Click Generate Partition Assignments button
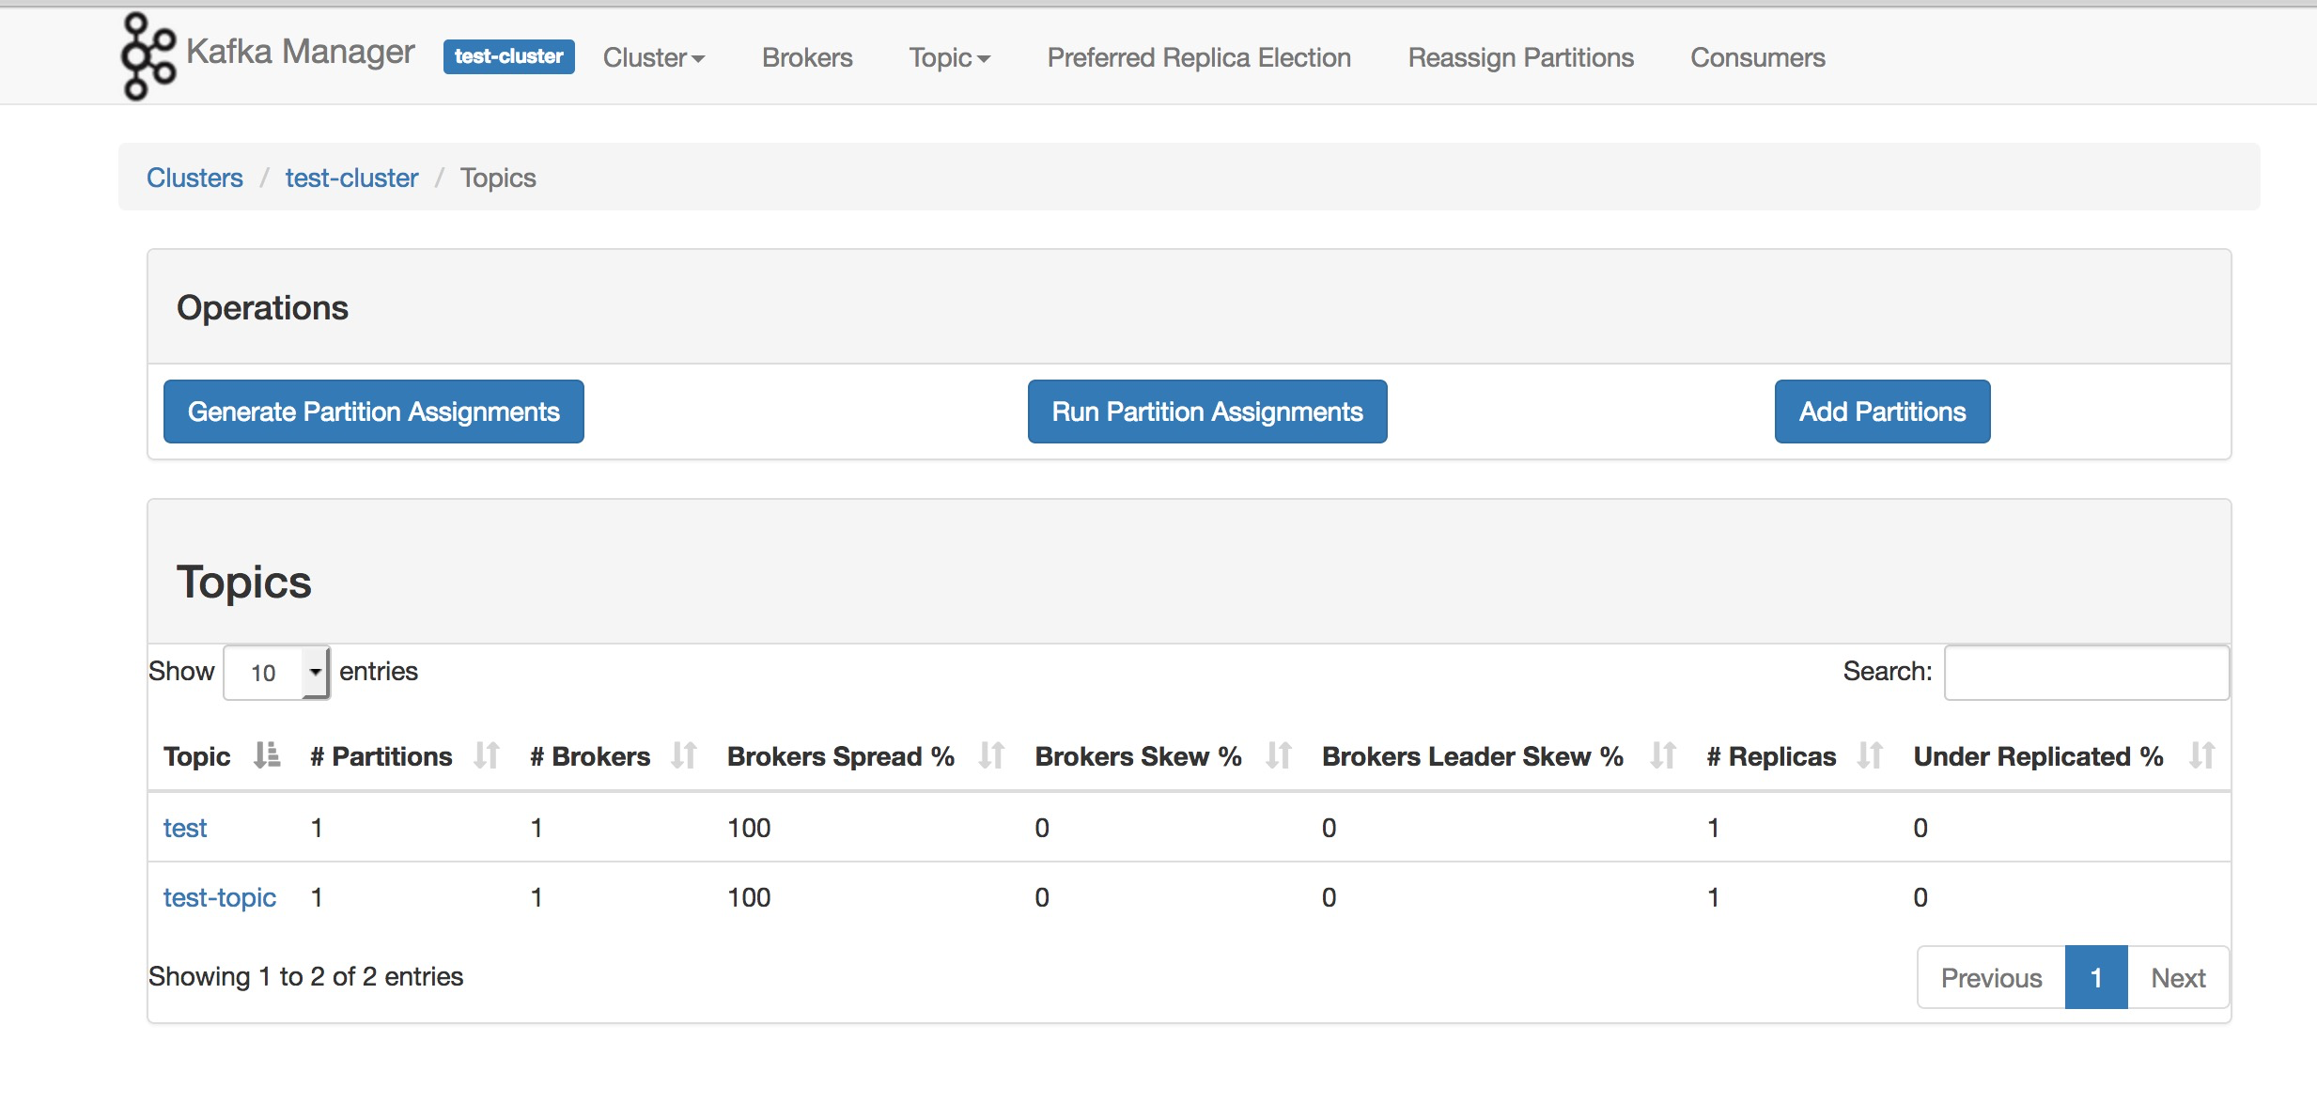This screenshot has height=1103, width=2317. click(374, 412)
